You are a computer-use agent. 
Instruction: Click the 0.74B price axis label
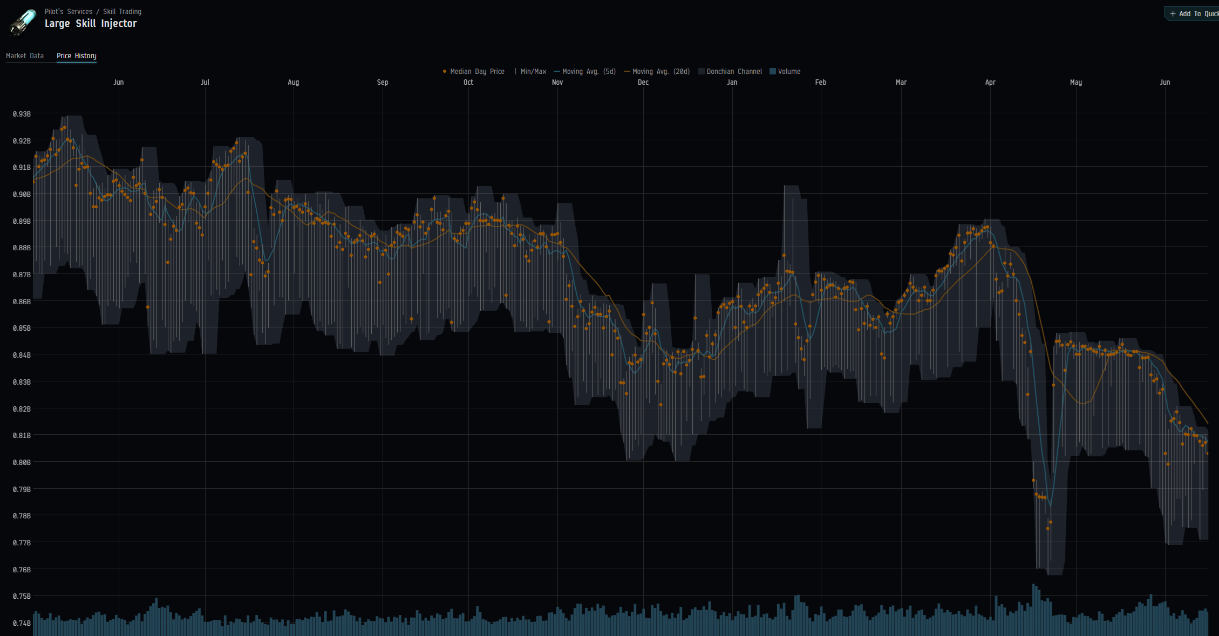[x=22, y=623]
